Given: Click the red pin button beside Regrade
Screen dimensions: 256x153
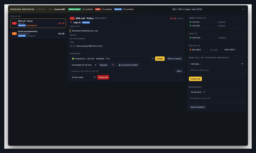Looking at the screenshot, I should [113, 65].
